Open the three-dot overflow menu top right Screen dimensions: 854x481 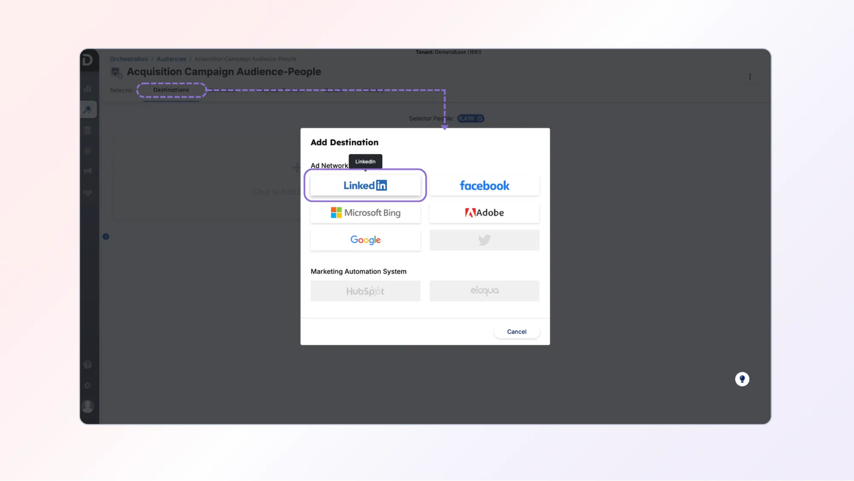click(751, 77)
